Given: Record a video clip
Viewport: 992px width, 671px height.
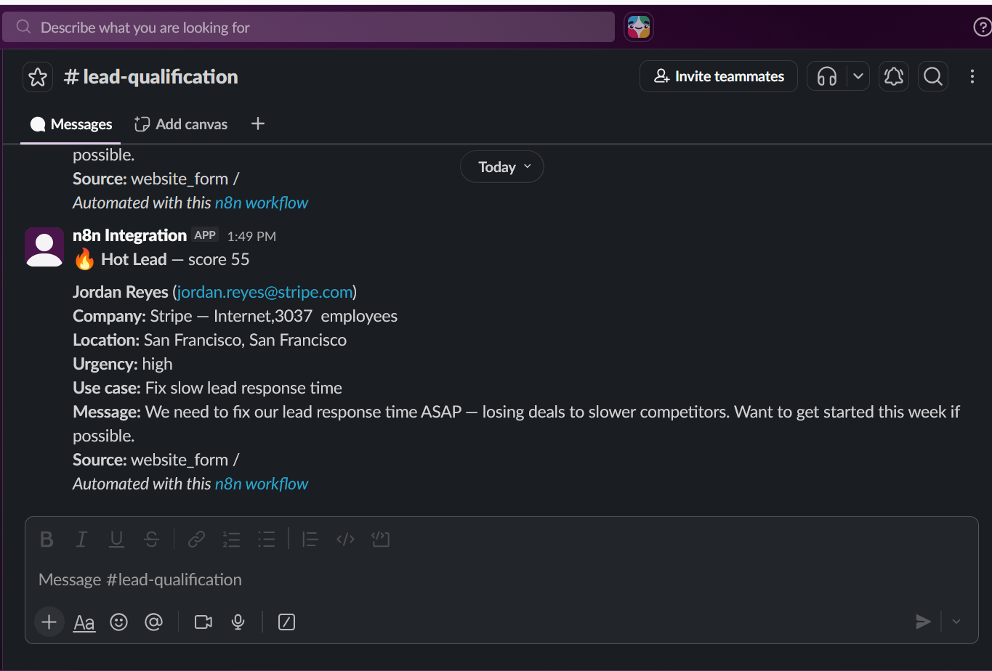Looking at the screenshot, I should pyautogui.click(x=203, y=622).
